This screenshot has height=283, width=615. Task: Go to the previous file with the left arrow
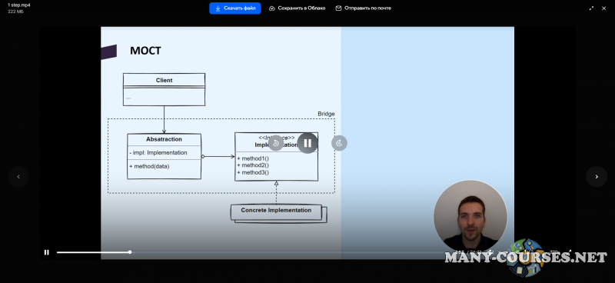coord(18,177)
